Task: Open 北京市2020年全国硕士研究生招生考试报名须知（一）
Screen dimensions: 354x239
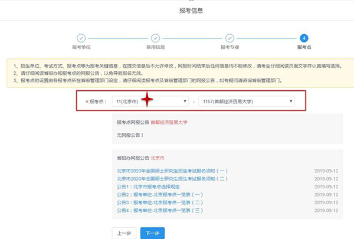Action: pyautogui.click(x=172, y=171)
